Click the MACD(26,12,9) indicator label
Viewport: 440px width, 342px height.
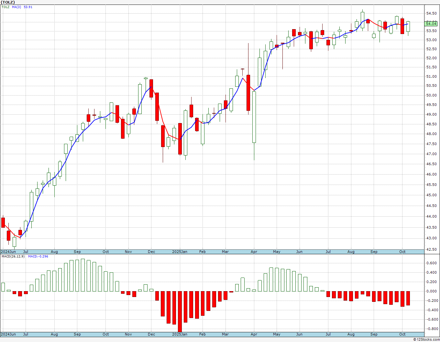click(13, 256)
